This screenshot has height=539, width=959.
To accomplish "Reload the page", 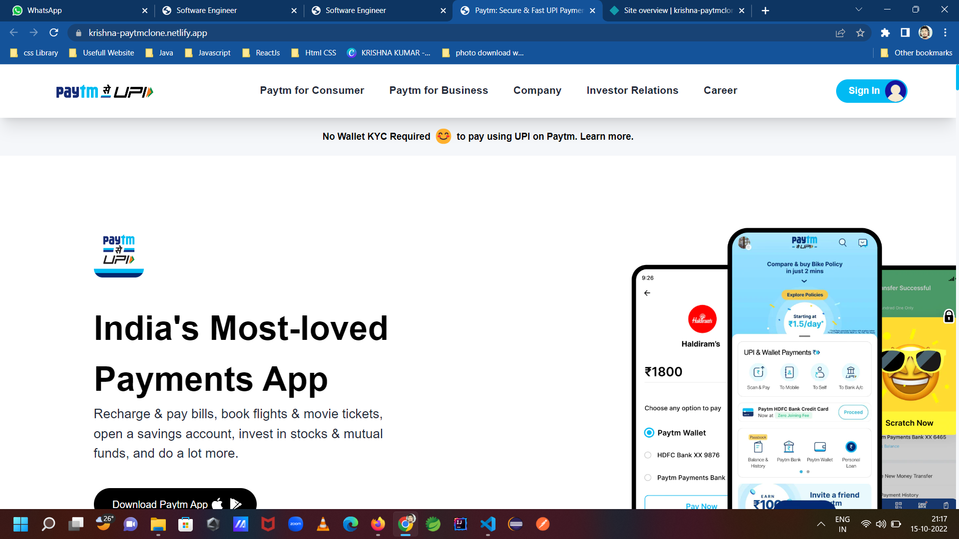I will (x=54, y=33).
